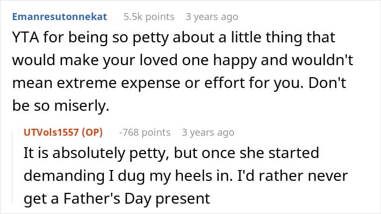The width and height of the screenshot is (381, 214).
Task: Collapse the reply thread via vertical line
Action: (x=13, y=167)
